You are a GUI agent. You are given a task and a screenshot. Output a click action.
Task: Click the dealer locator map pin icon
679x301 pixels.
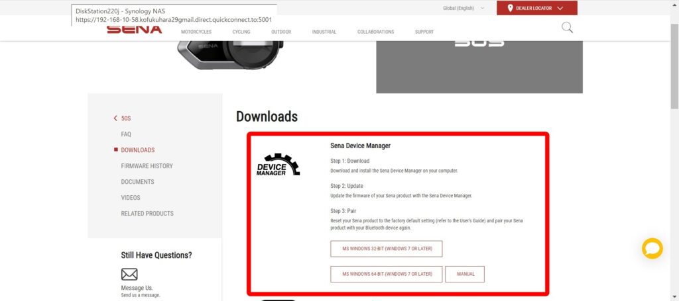pos(510,8)
